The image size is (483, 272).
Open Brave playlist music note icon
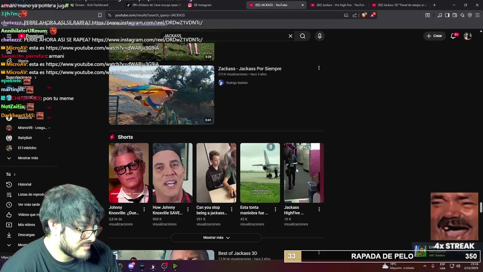pyautogui.click(x=440, y=15)
